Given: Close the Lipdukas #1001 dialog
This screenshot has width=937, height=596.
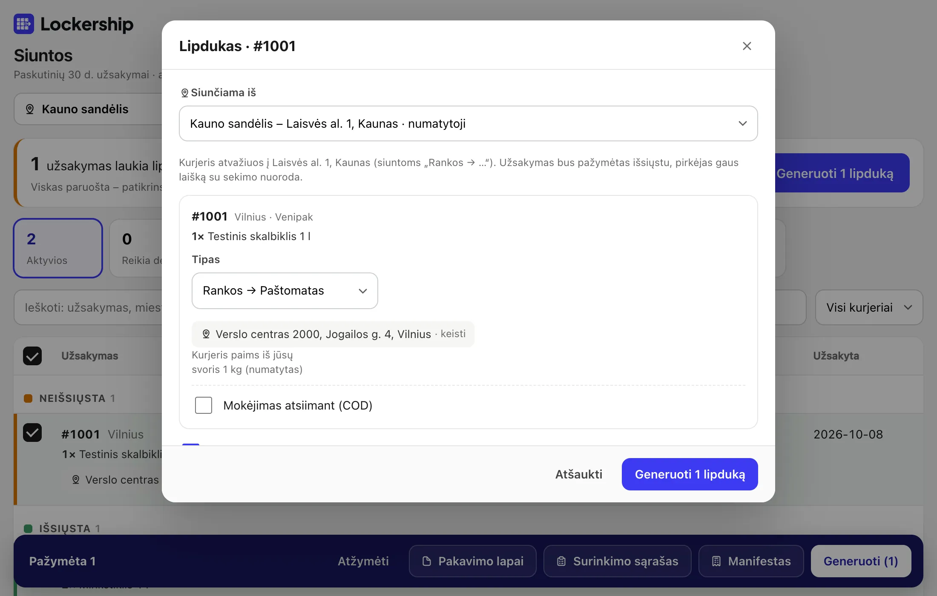Looking at the screenshot, I should (747, 46).
